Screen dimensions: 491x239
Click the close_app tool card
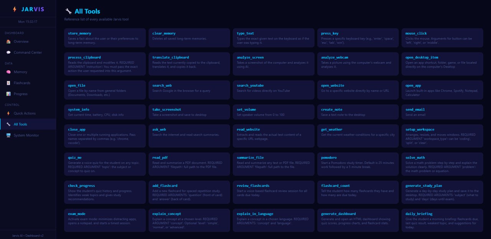click(x=105, y=136)
